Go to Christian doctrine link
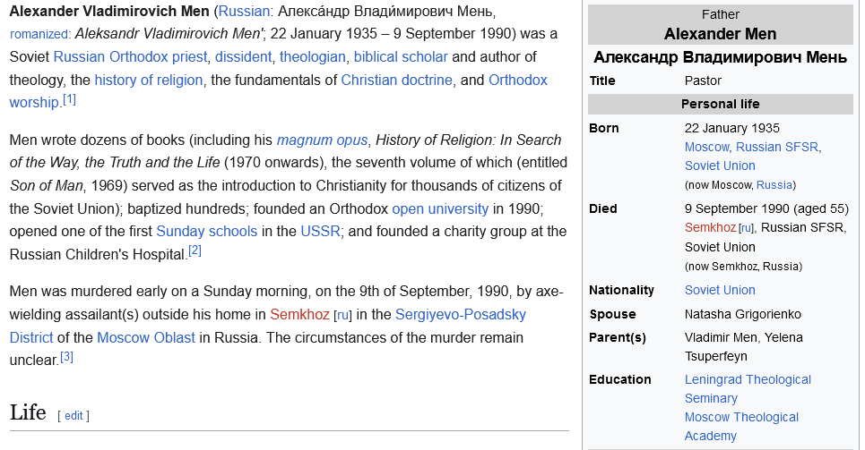The height and width of the screenshot is (450, 865). click(x=396, y=80)
